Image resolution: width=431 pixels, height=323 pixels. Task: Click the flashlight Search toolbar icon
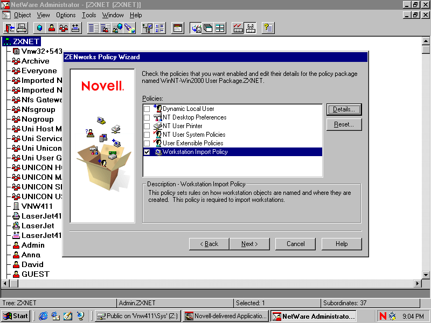[x=129, y=28]
